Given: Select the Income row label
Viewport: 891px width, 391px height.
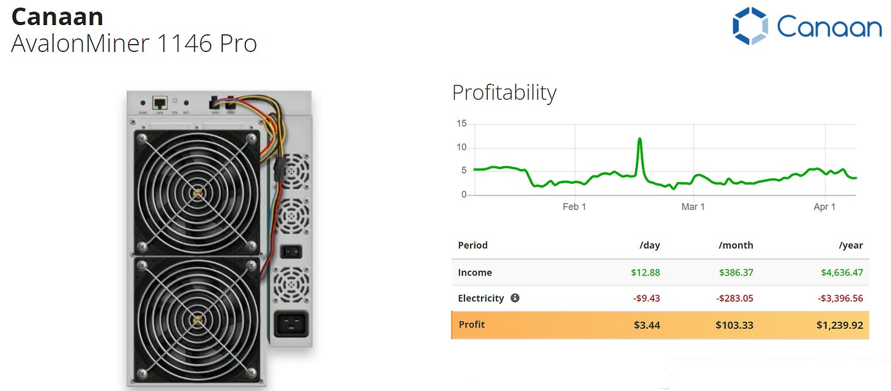Looking at the screenshot, I should (475, 272).
